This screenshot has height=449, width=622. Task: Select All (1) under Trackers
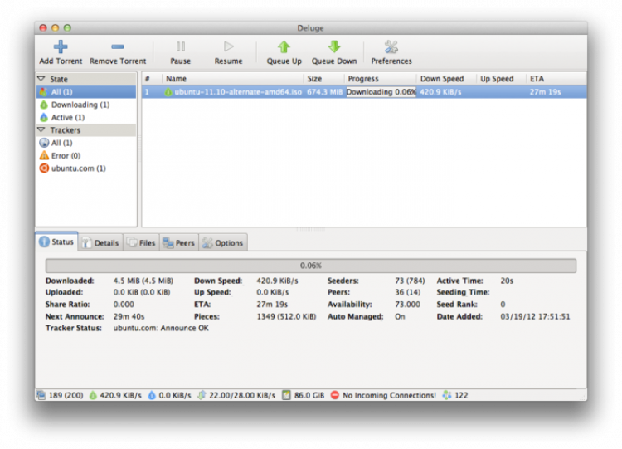(x=86, y=143)
